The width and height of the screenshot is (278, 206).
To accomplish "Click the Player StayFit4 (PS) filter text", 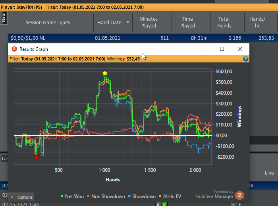I will coord(21,7).
